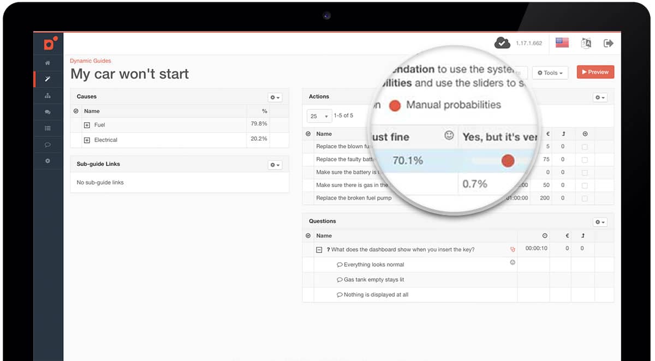
Task: Tick the checkbox for Make sure there is gas row
Action: pyautogui.click(x=585, y=185)
